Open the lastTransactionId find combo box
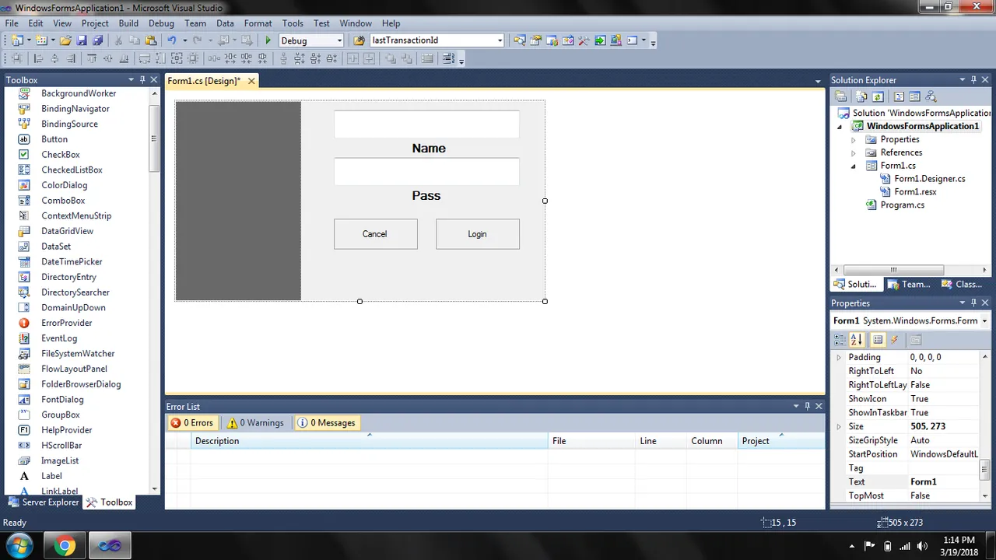 (x=500, y=40)
